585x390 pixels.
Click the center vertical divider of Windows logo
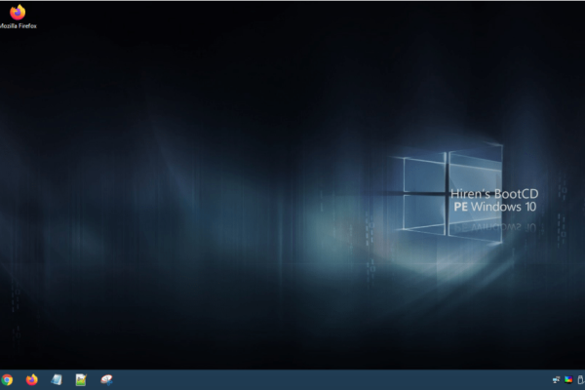coord(446,195)
